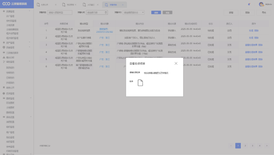Image resolution: width=274 pixels, height=155 pixels.
Task: Open 土地资源 in sidebar
Action: click(10, 25)
